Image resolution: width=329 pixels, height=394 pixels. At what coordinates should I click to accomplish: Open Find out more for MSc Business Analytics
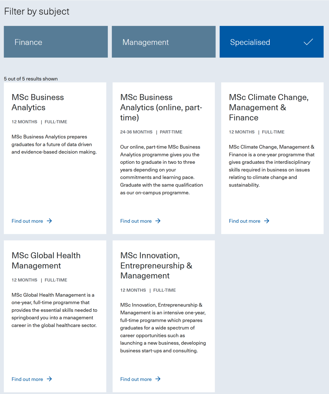(27, 221)
